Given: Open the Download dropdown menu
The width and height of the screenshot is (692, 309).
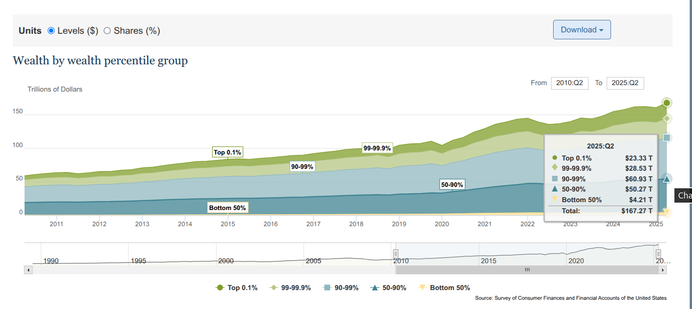Looking at the screenshot, I should tap(582, 30).
